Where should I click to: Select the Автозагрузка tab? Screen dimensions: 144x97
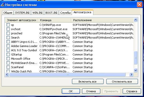[x=83, y=12]
